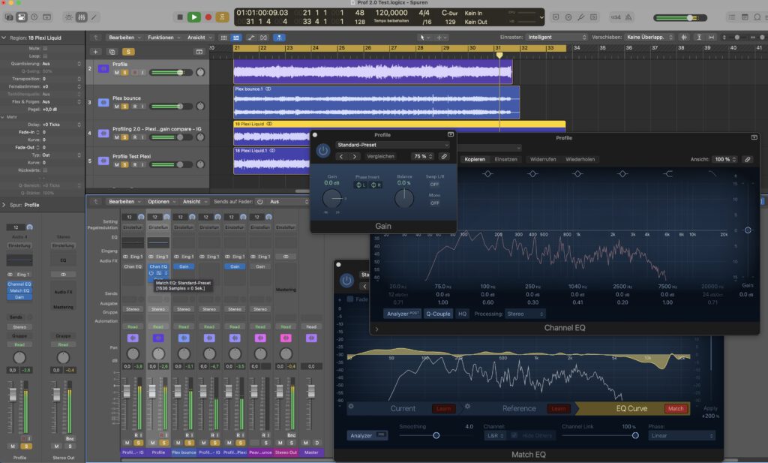
Task: Enable the Loop checkbox in the Region inspector
Action: pyautogui.click(x=45, y=56)
